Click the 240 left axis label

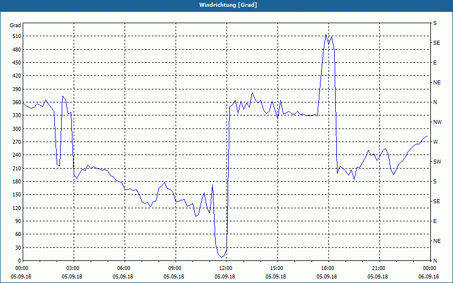[17, 155]
